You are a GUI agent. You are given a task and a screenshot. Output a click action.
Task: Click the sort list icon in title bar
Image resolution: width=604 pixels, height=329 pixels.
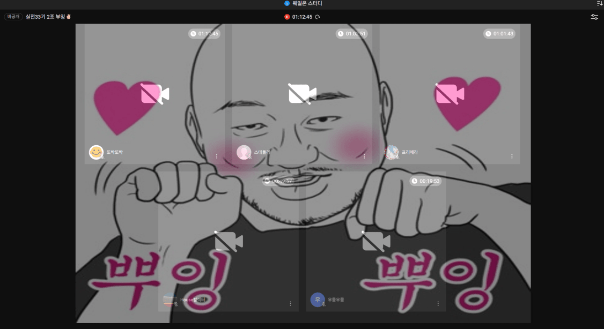pyautogui.click(x=599, y=3)
